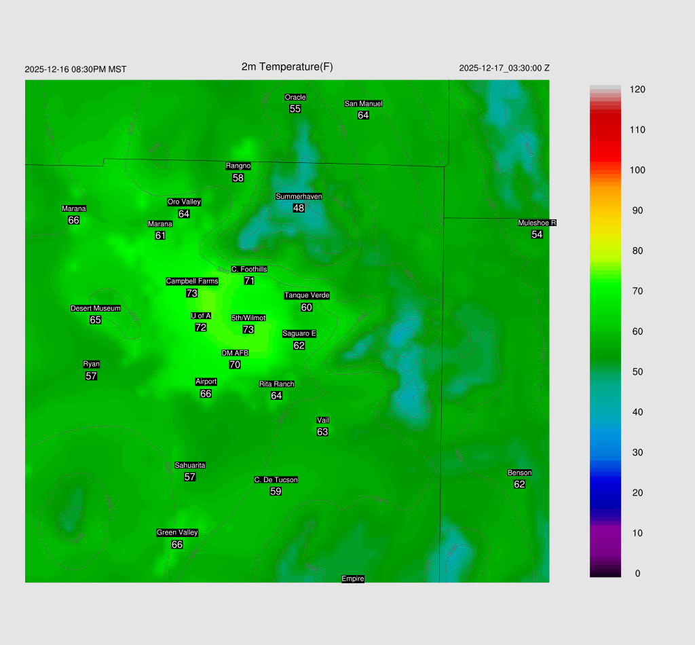Click the Benson station label
The width and height of the screenshot is (695, 645).
click(x=519, y=473)
